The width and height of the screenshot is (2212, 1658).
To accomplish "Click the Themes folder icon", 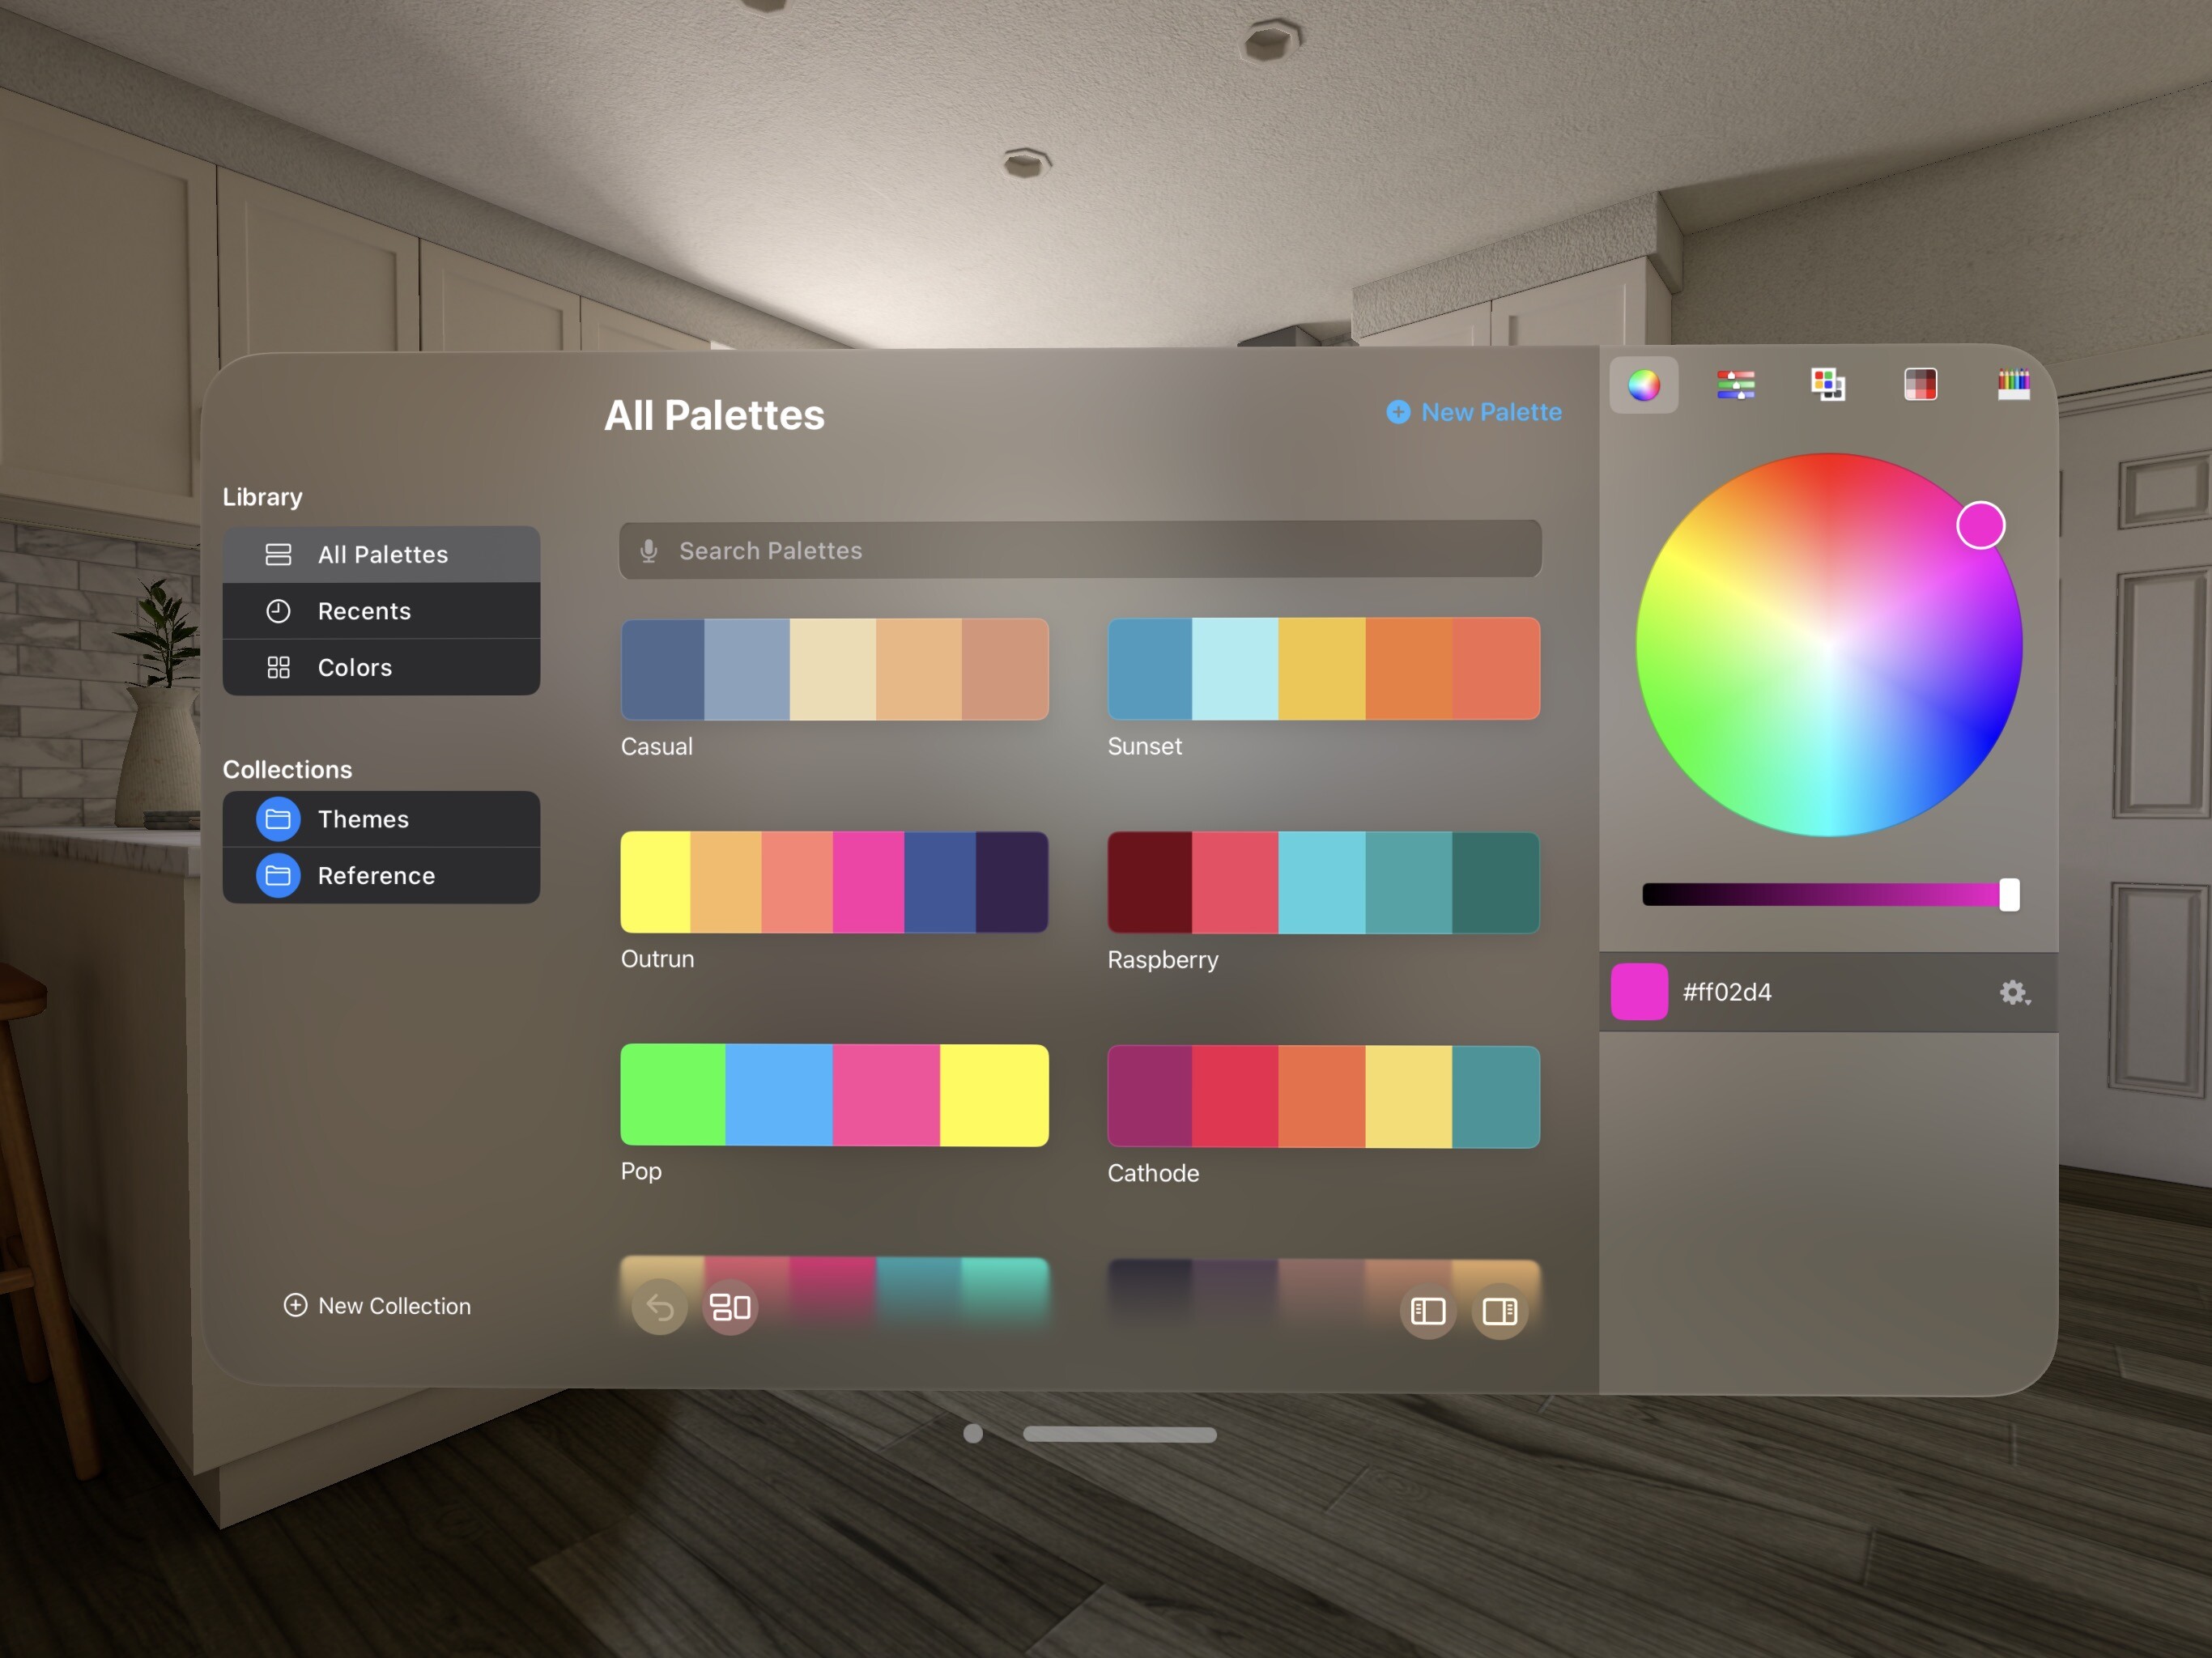I will pyautogui.click(x=278, y=819).
